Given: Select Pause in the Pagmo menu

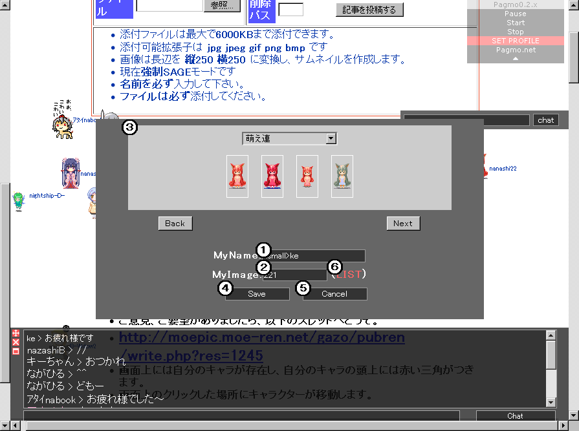Looking at the screenshot, I should pos(516,14).
